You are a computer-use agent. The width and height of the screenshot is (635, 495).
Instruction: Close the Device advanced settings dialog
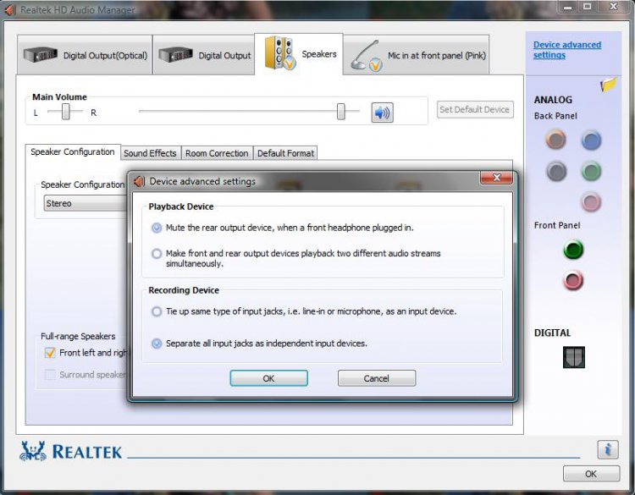click(x=496, y=178)
